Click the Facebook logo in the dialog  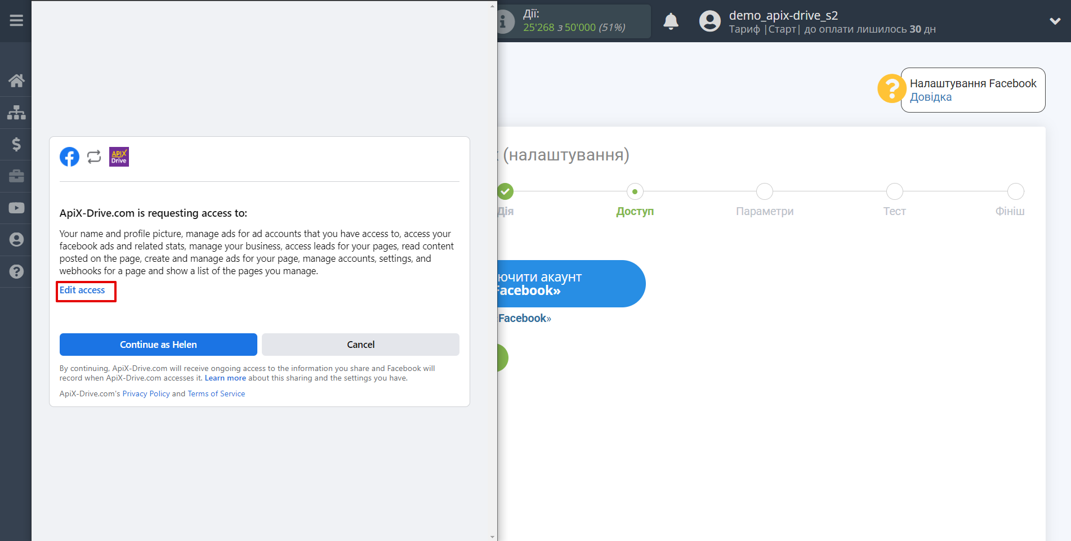tap(69, 157)
